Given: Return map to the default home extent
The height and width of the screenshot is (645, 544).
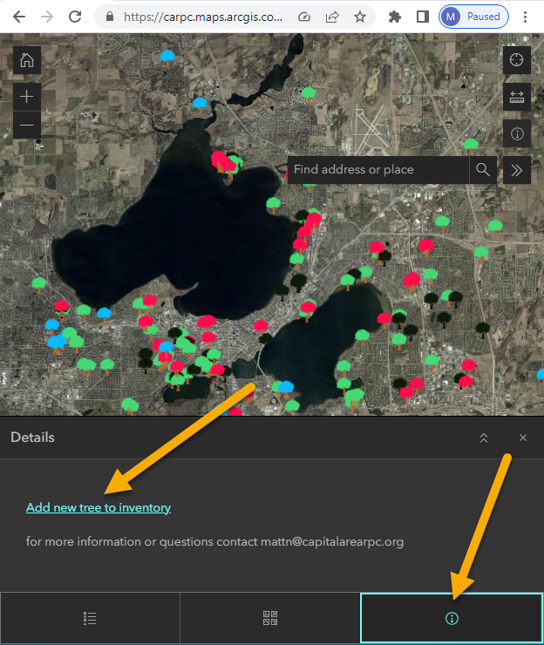Looking at the screenshot, I should point(27,60).
